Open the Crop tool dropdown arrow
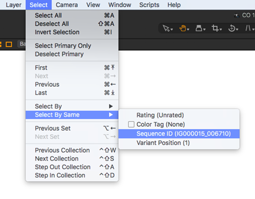The image size is (255, 199). (x=221, y=30)
